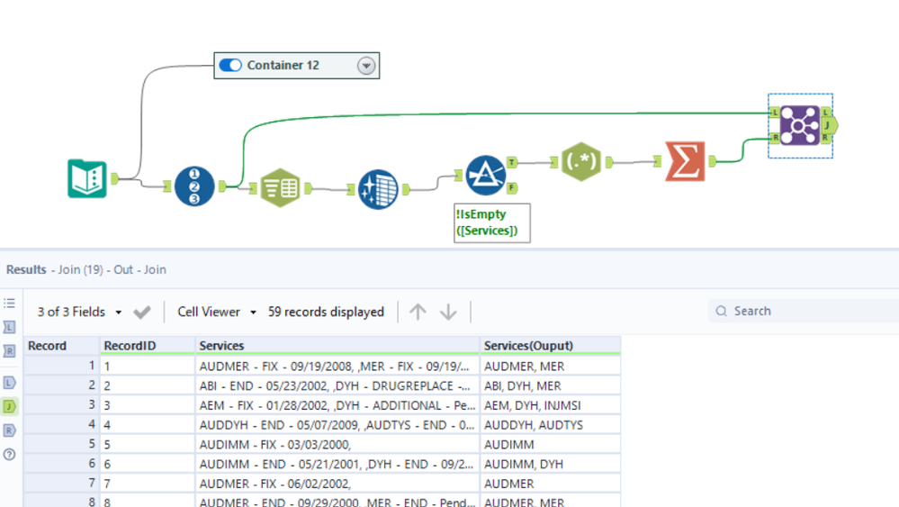This screenshot has height=507, width=899.
Task: Click the Container 12 title label
Action: (x=283, y=66)
